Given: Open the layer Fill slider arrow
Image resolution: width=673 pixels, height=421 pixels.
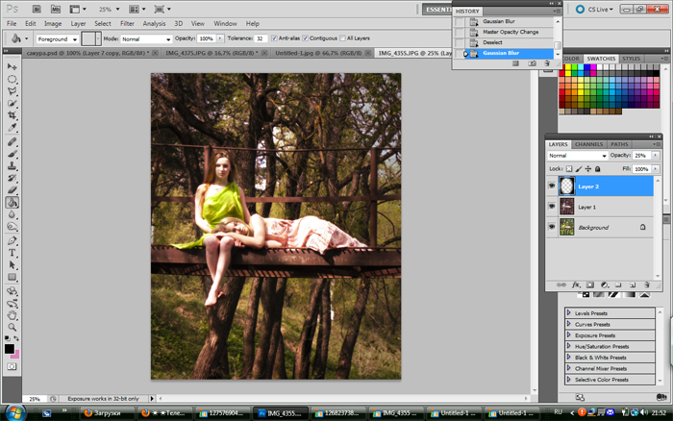Looking at the screenshot, I should click(x=656, y=168).
